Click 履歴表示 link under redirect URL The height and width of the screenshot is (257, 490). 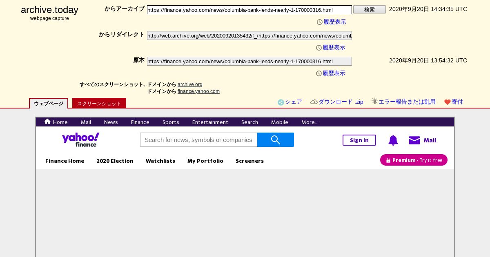click(x=334, y=48)
